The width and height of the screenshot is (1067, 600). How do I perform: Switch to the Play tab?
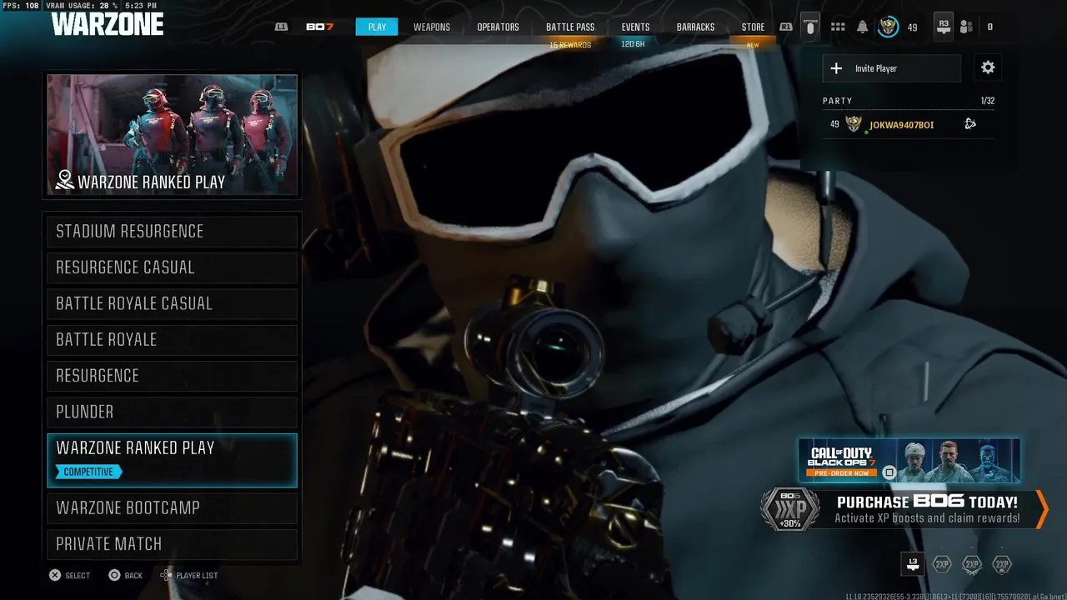(377, 27)
